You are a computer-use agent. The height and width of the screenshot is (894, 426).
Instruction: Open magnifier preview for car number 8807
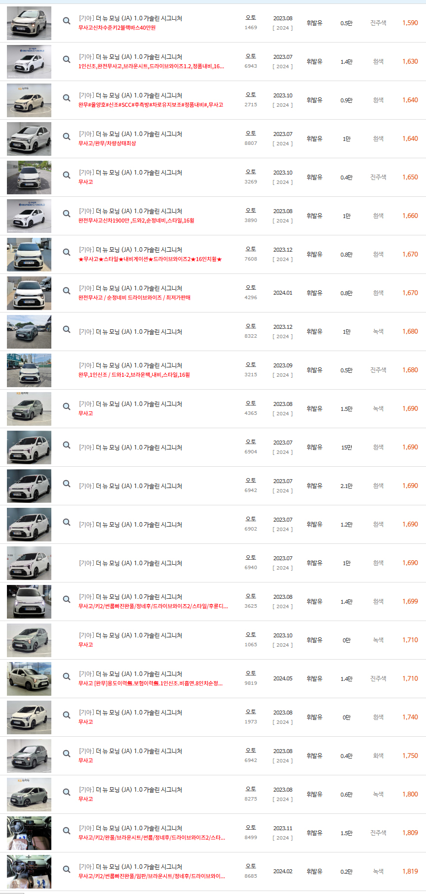(x=67, y=136)
